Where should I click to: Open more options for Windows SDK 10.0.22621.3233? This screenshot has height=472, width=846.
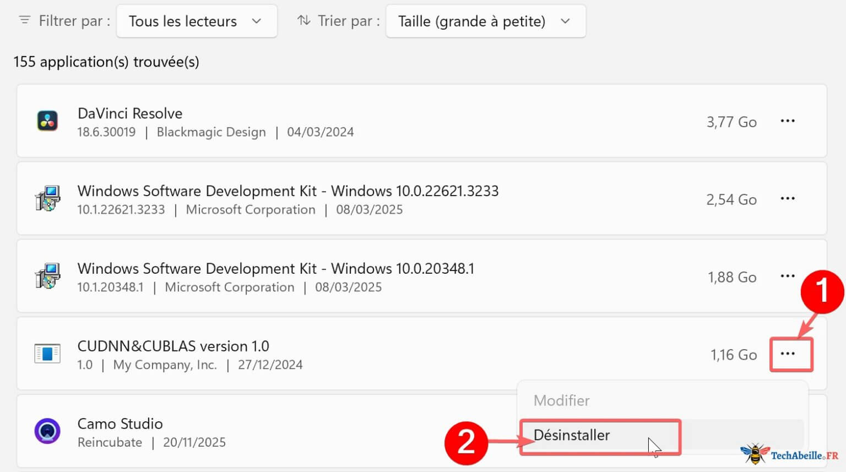[x=788, y=198]
